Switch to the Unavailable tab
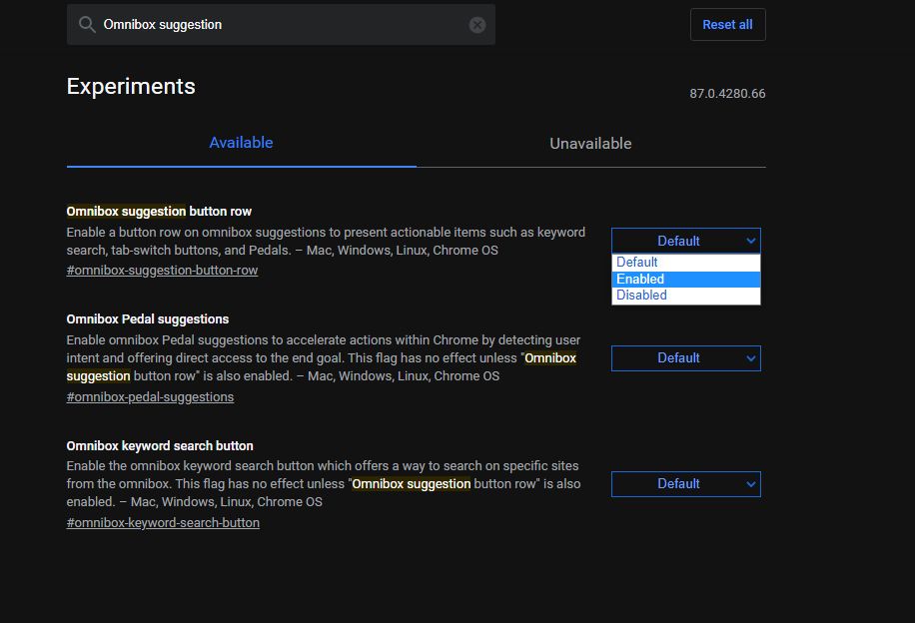Viewport: 915px width, 623px height. (x=590, y=144)
